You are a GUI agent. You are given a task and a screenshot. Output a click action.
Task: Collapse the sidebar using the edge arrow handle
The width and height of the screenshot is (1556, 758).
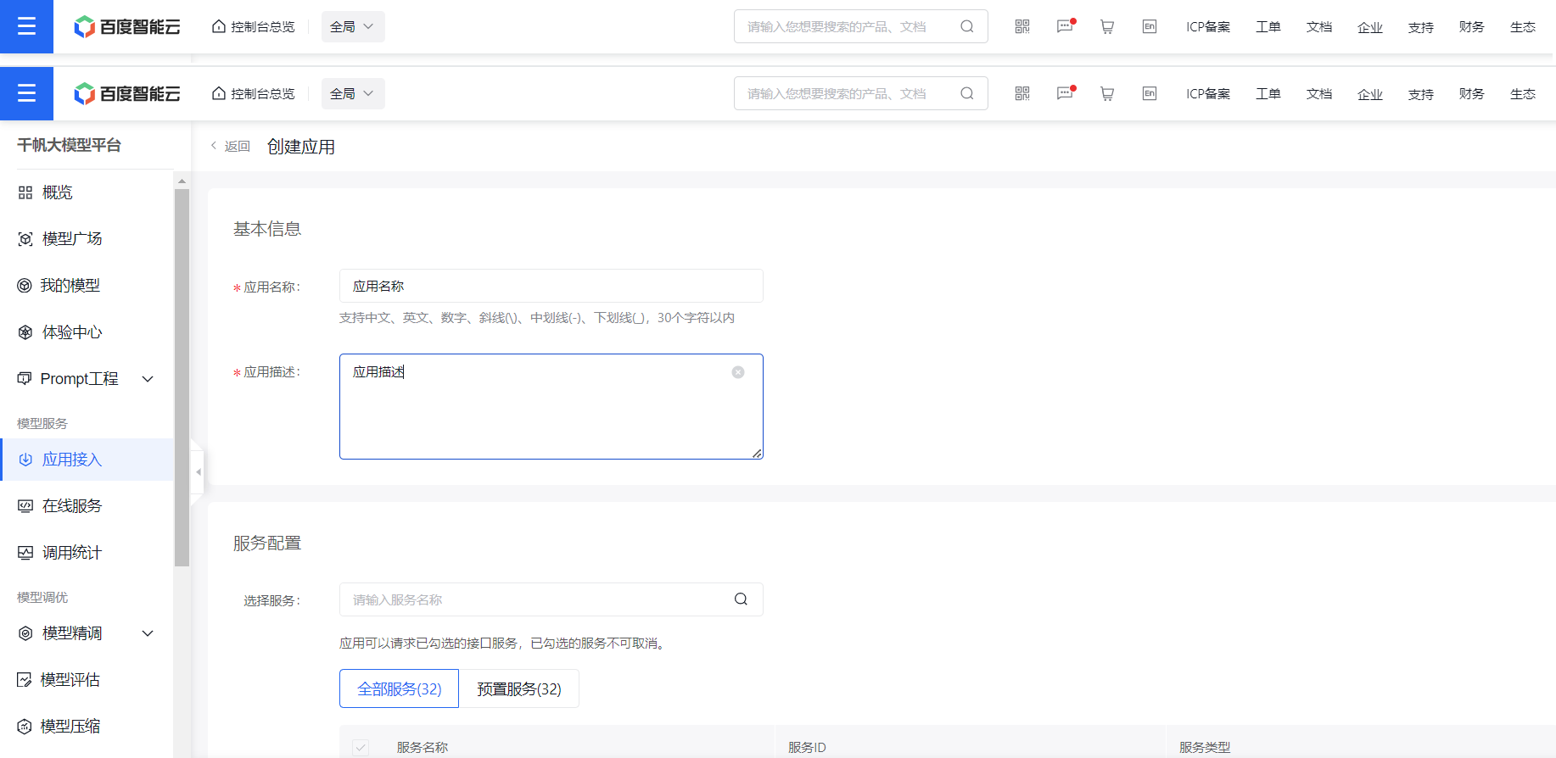(x=198, y=472)
